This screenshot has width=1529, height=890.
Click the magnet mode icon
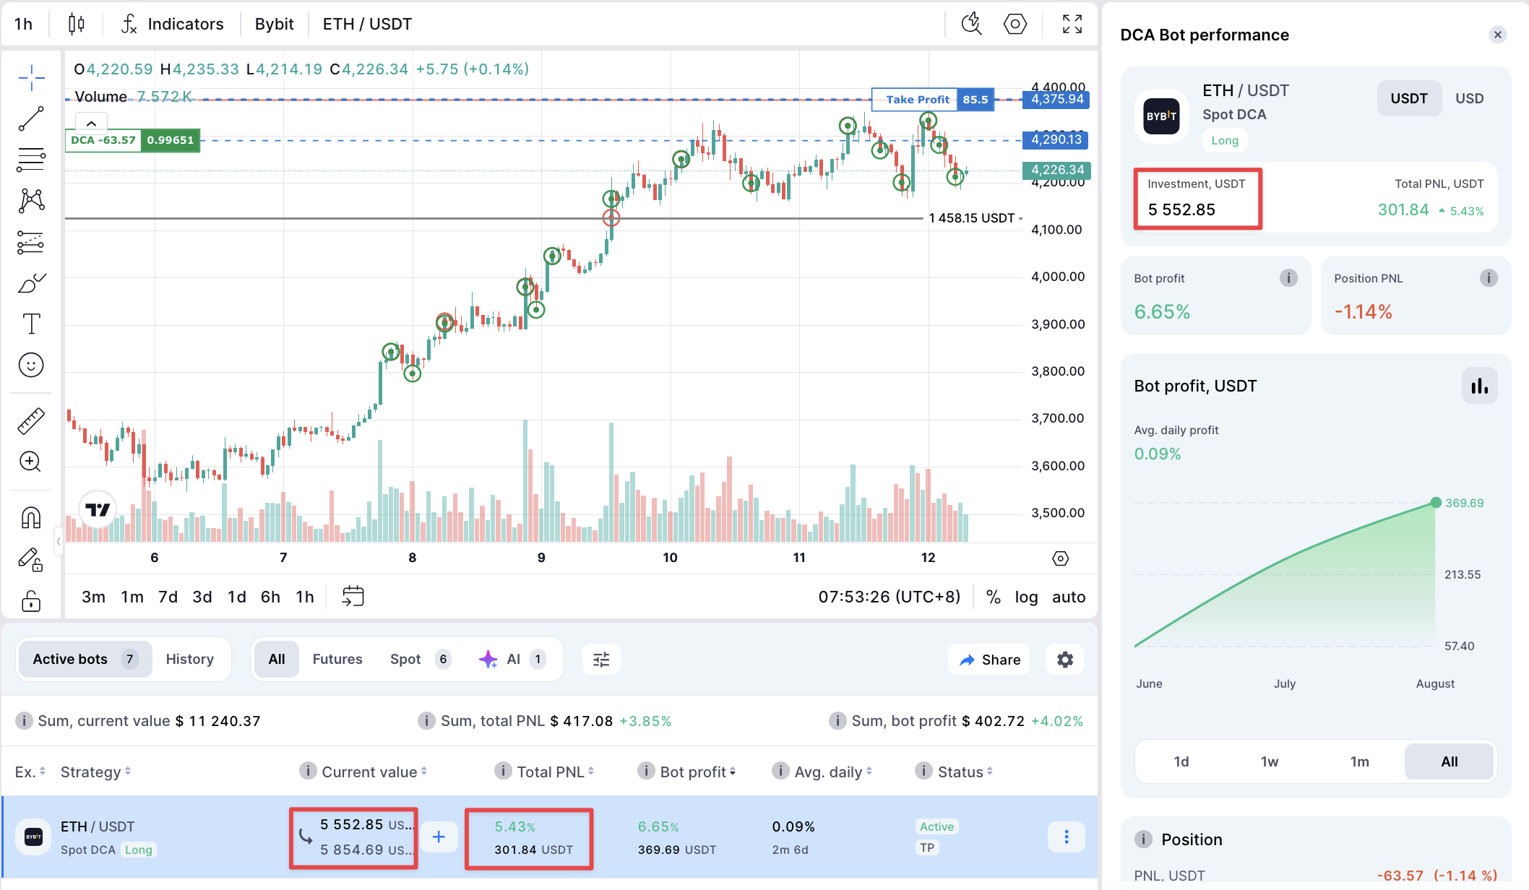point(31,517)
